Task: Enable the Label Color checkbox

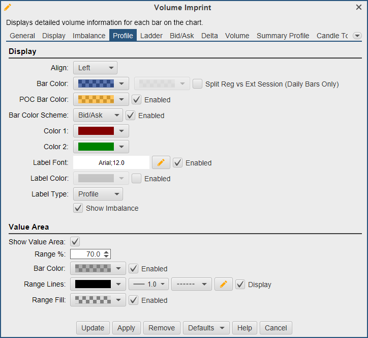Action: click(x=137, y=179)
